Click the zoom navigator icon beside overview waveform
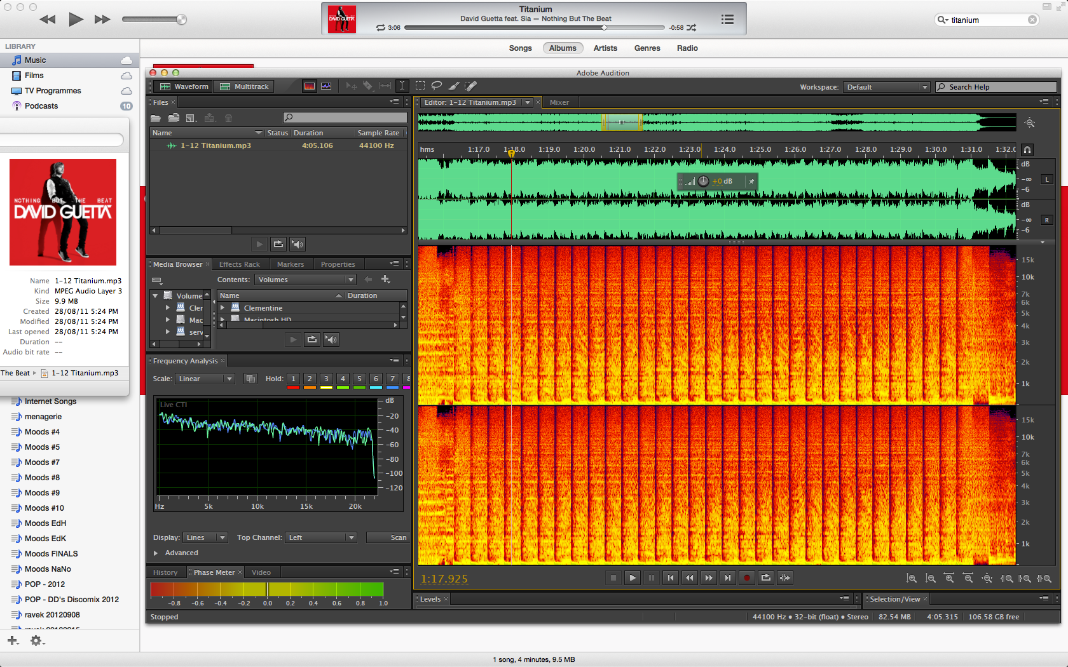Screen dimensions: 1068x667 click(x=1030, y=123)
